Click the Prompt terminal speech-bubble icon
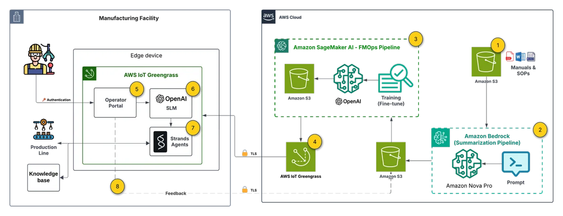Screen dimensions: 563x216 (x=515, y=164)
